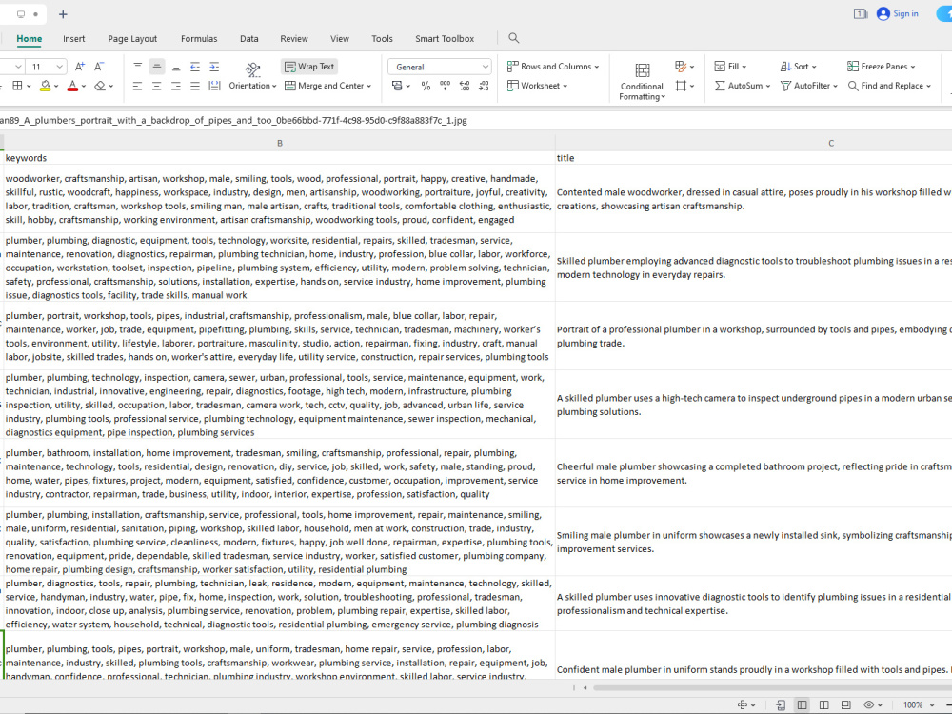Toggle middle vertical alignment
Viewport: 952px width, 714px height.
pyautogui.click(x=157, y=67)
